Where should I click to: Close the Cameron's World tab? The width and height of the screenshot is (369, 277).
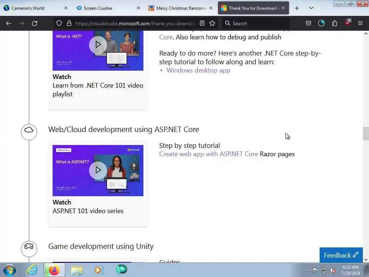66,8
